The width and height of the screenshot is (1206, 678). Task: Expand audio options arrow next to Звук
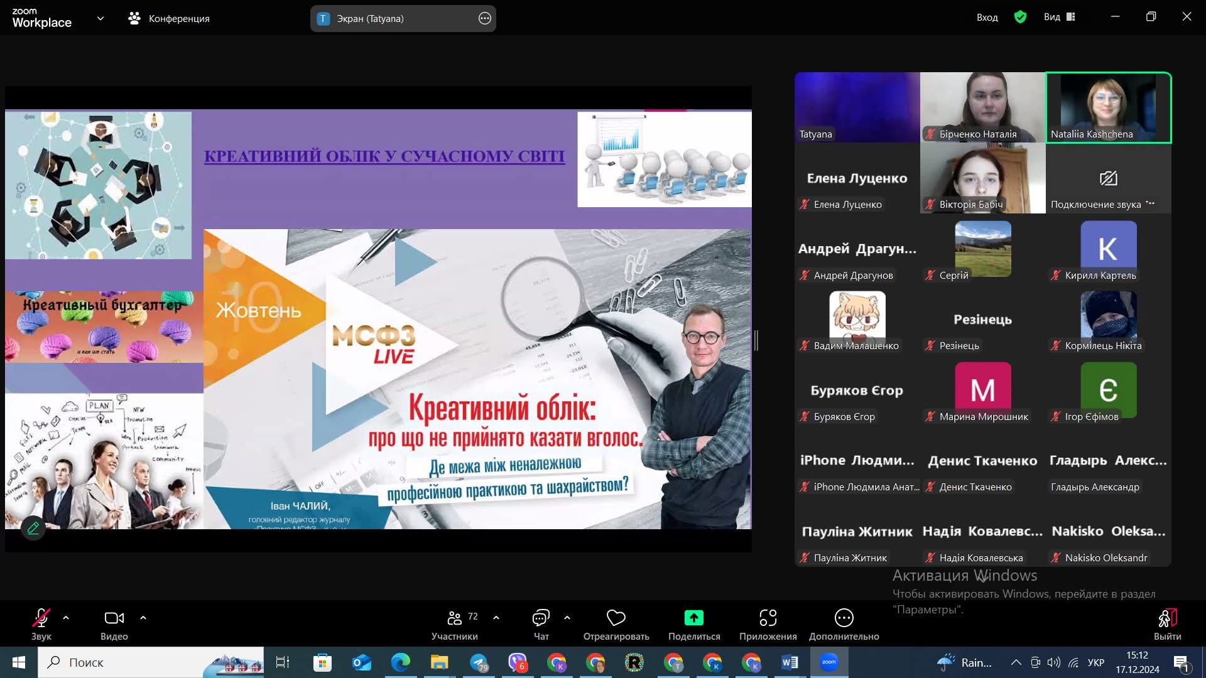point(66,618)
